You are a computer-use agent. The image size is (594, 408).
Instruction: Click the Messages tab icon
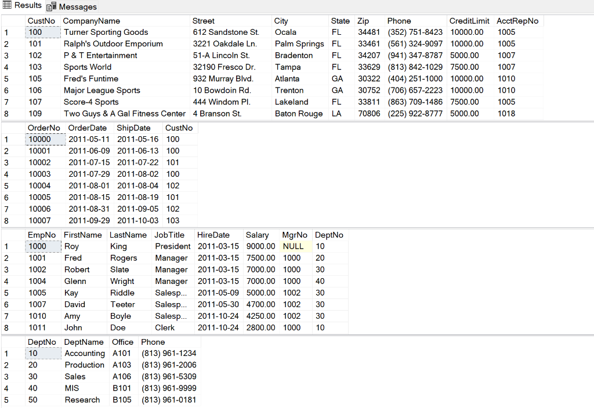pos(51,7)
